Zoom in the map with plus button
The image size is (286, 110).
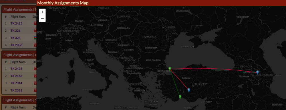(x=42, y=12)
